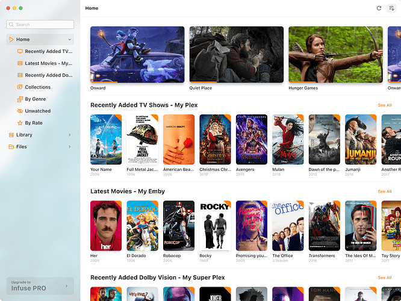The image size is (401, 301).
Task: Click the 'Latest Movies - My Emby' heading
Action: (128, 191)
